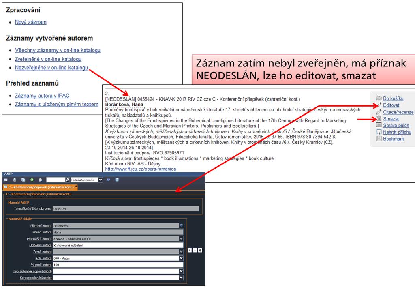The image size is (415, 289).
Task: Open the Publikační činnost dropdown
Action: tap(101, 180)
